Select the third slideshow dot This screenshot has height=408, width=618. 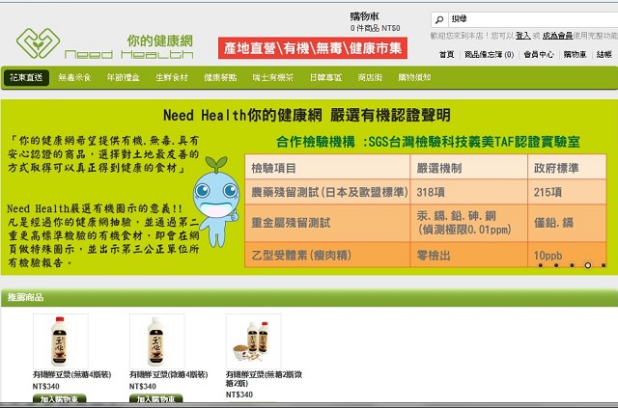click(572, 265)
